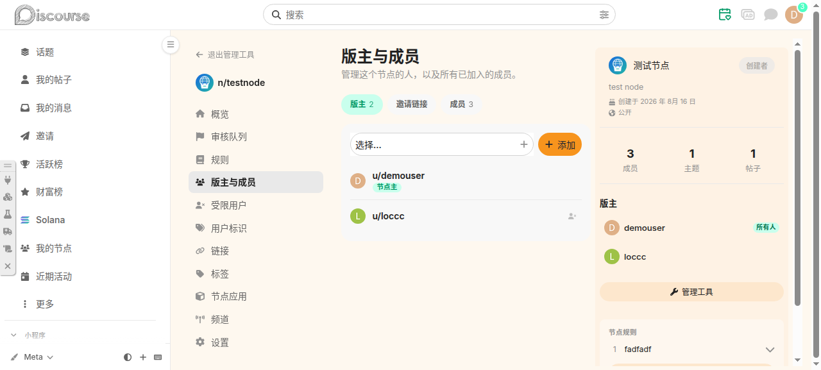Image resolution: width=821 pixels, height=370 pixels.
Task: Open 节点应用 in the admin menu
Action: 256,296
